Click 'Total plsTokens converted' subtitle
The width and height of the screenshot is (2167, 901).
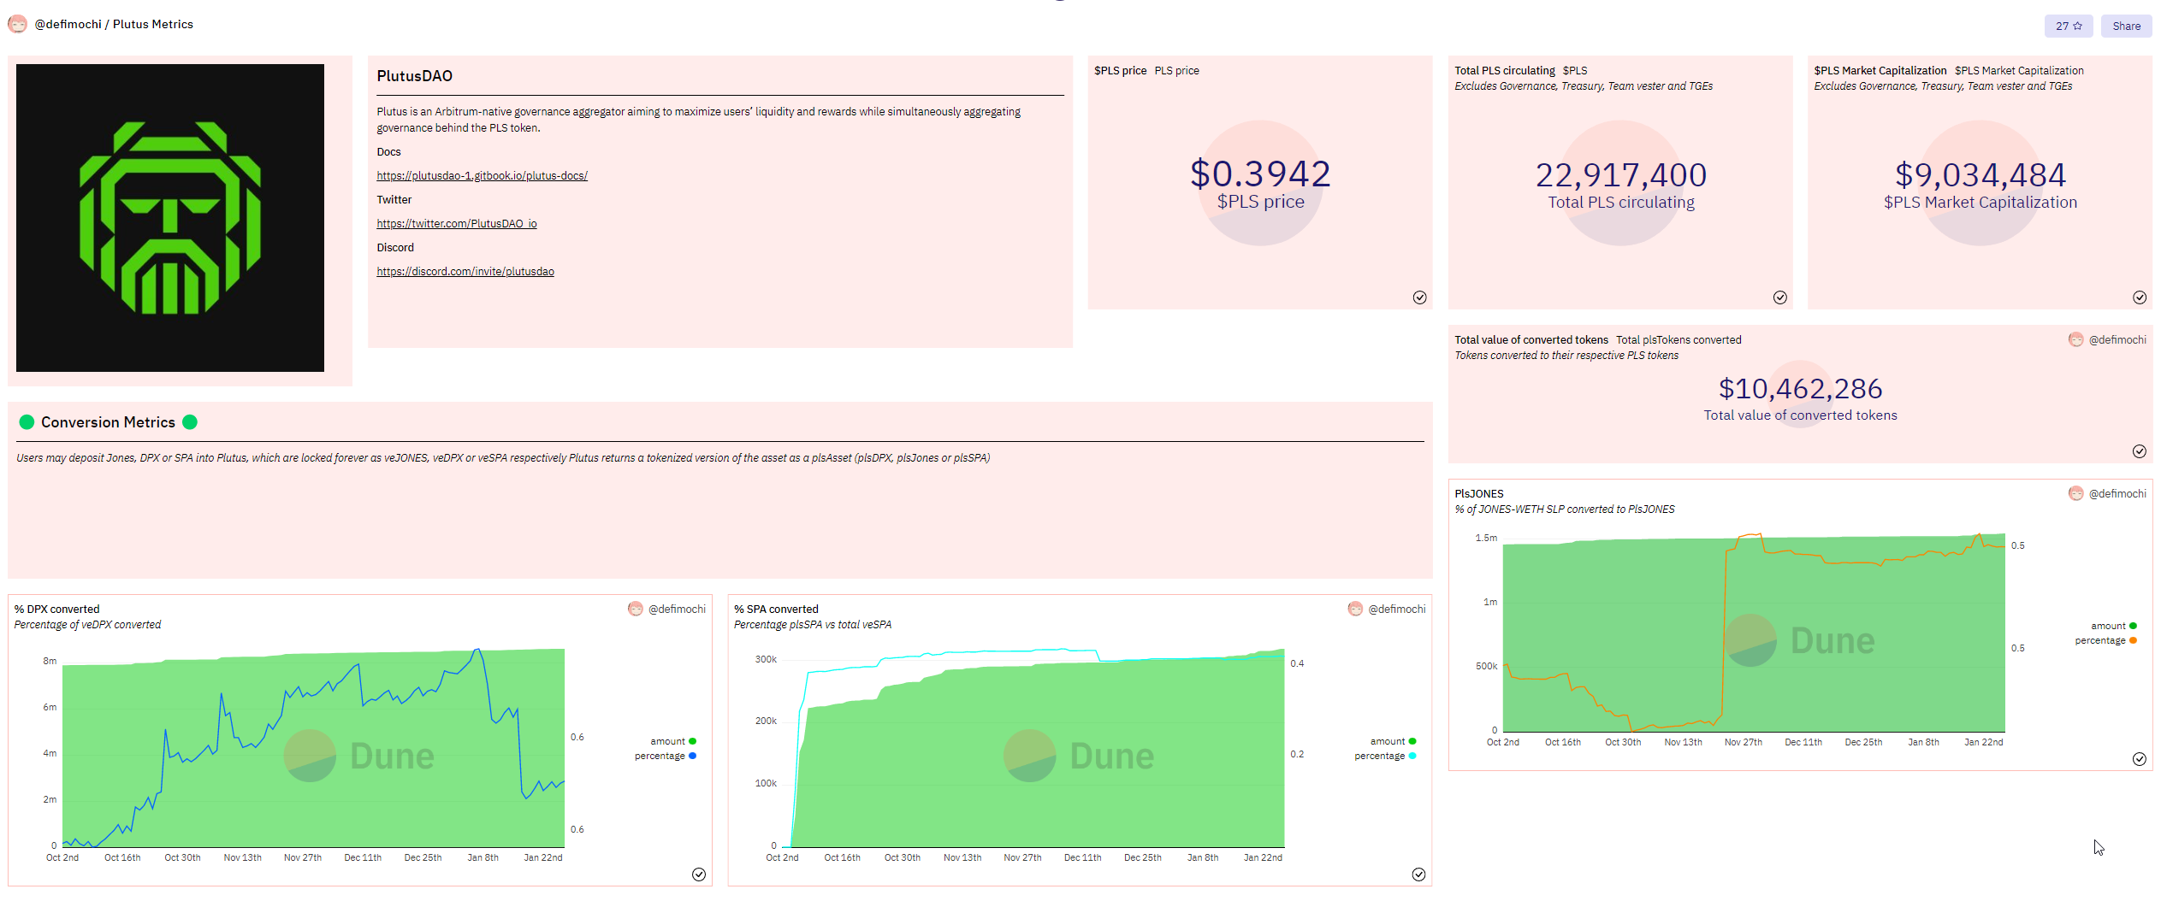pyautogui.click(x=1679, y=340)
